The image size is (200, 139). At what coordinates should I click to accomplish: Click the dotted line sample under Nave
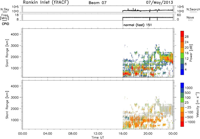(190, 20)
